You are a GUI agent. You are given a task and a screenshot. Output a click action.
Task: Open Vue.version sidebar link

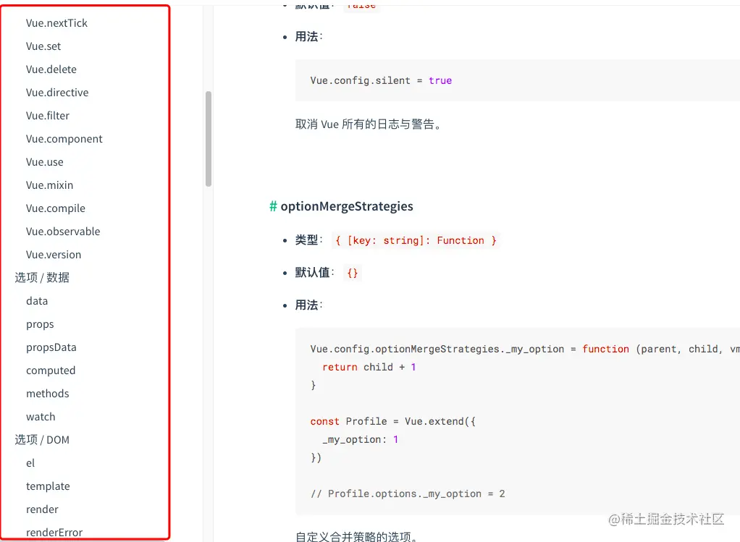tap(54, 254)
